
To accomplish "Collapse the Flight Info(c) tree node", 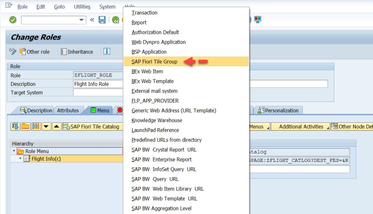I will [x=20, y=159].
